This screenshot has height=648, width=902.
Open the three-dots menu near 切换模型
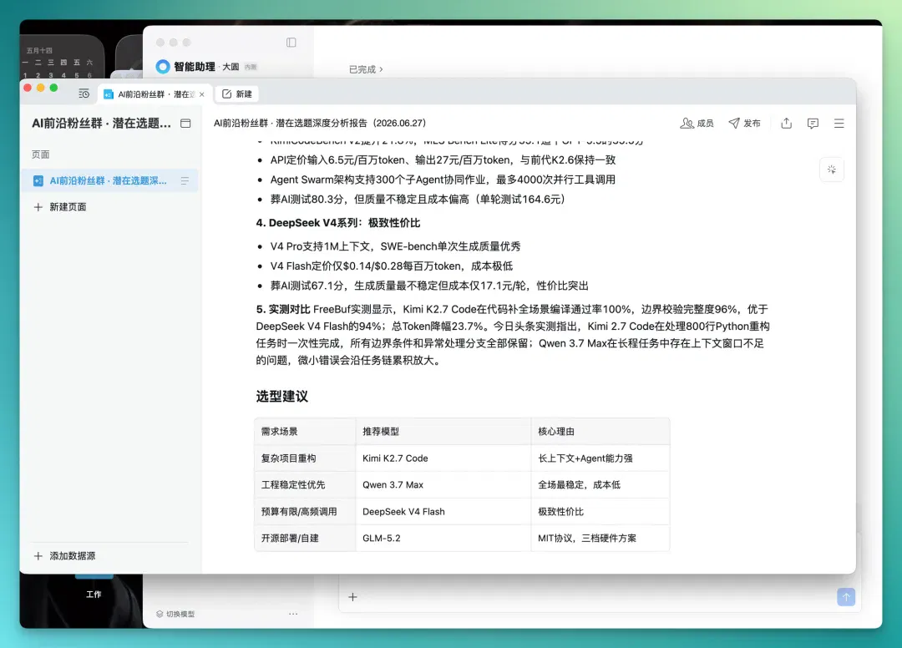(293, 614)
